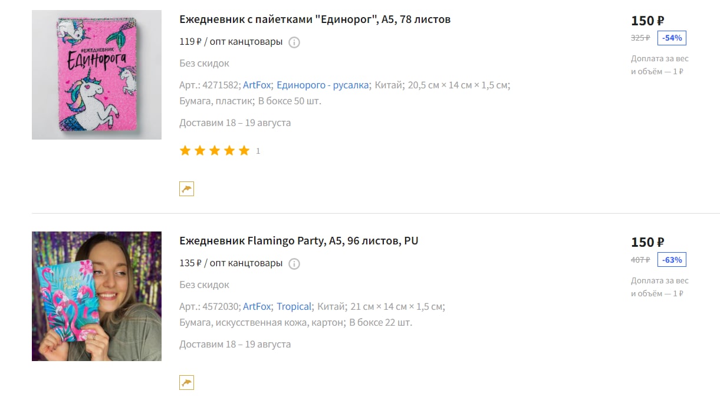Screen dimensions: 720x397
Task: Click the 150 ₽ price of Flamingo planner
Action: coord(647,242)
